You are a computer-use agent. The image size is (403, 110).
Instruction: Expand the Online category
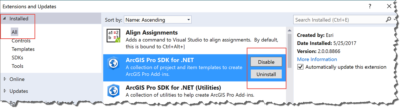(x=5, y=79)
